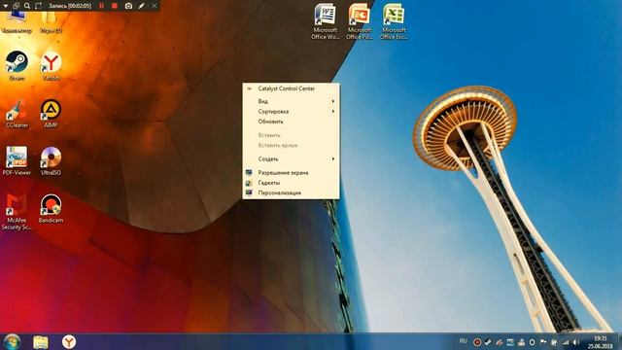
Task: Open Catalyst Control Center from context menu
Action: (291, 88)
